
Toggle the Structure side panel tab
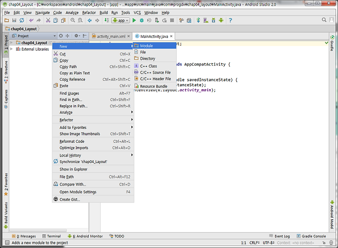point(6,72)
